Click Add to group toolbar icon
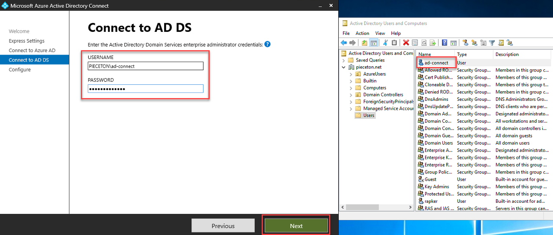 (510, 43)
